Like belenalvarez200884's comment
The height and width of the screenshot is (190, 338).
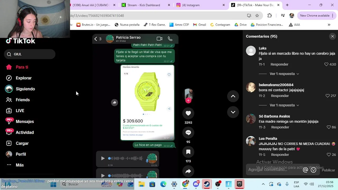327,96
